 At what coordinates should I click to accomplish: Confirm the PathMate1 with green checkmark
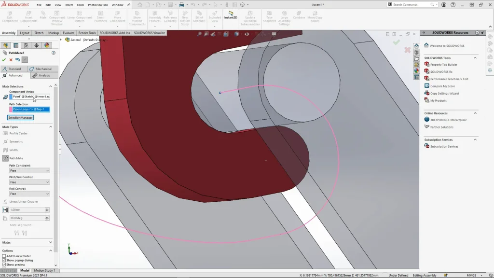[x=4, y=60]
